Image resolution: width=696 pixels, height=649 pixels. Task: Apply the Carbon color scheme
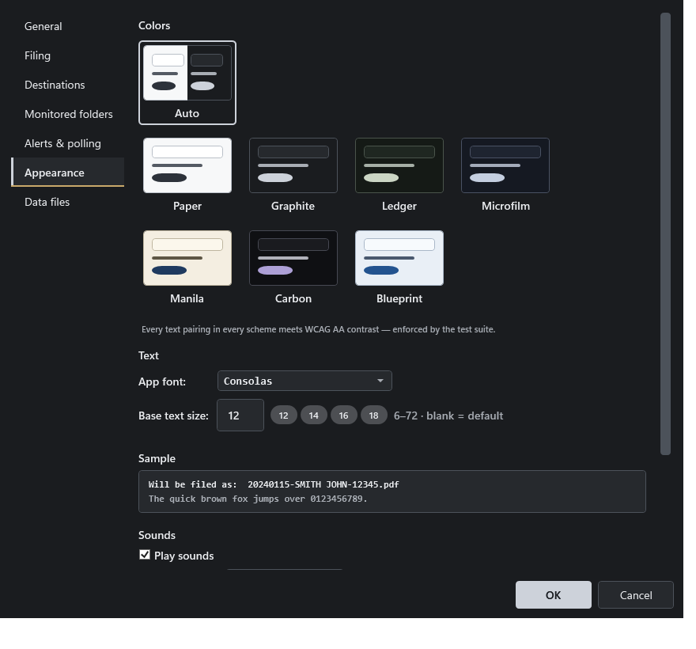[x=293, y=268]
